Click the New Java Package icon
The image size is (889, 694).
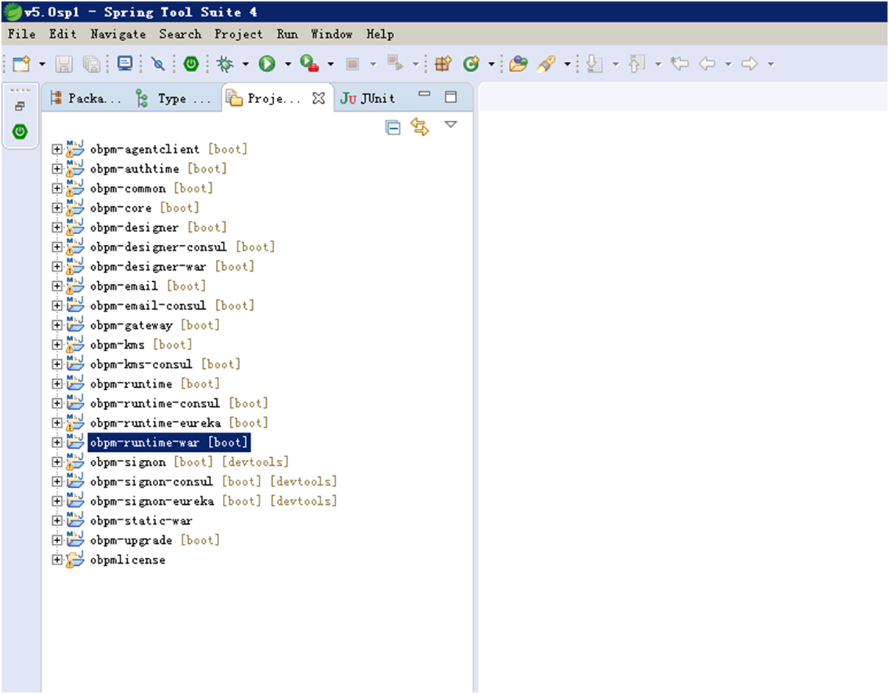[443, 64]
